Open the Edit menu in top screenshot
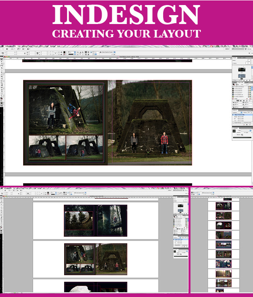 [19, 46]
